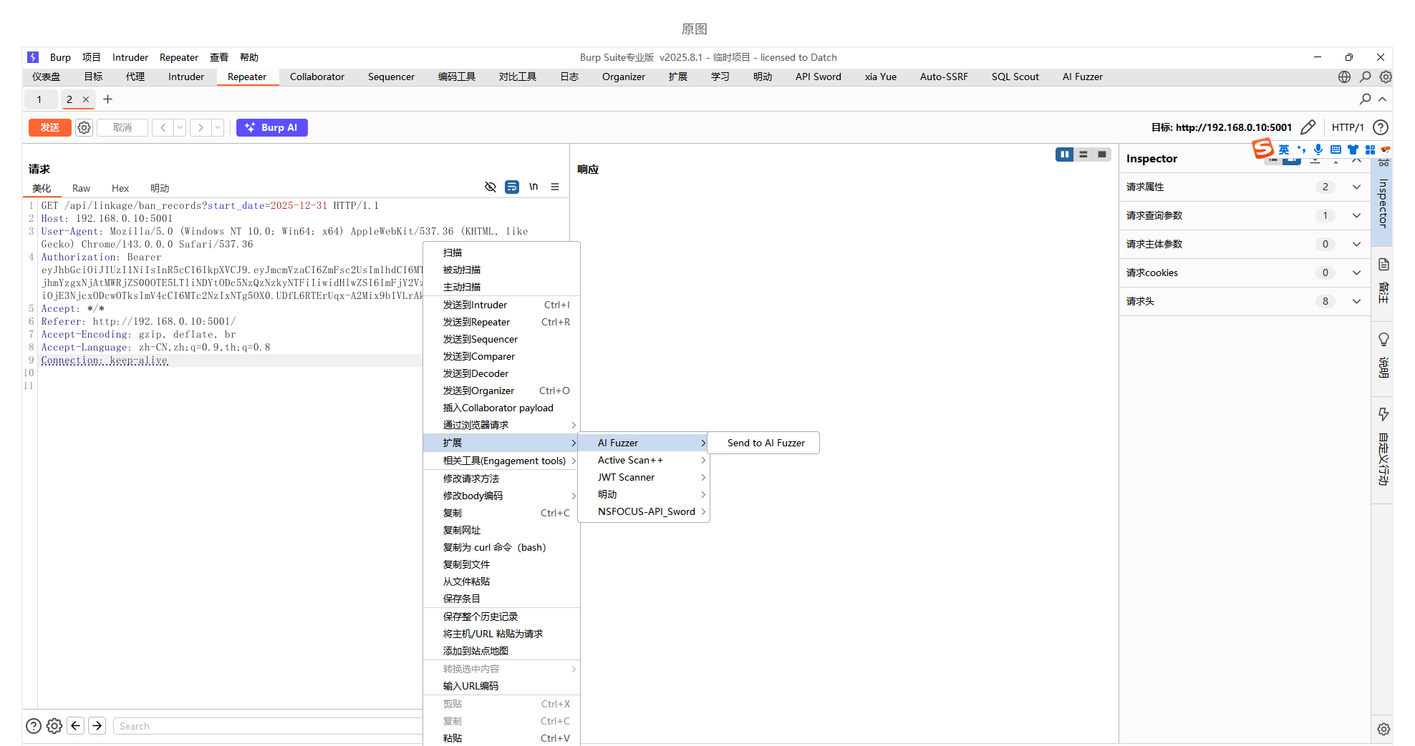
Task: Click the Burp AI button
Action: [272, 127]
